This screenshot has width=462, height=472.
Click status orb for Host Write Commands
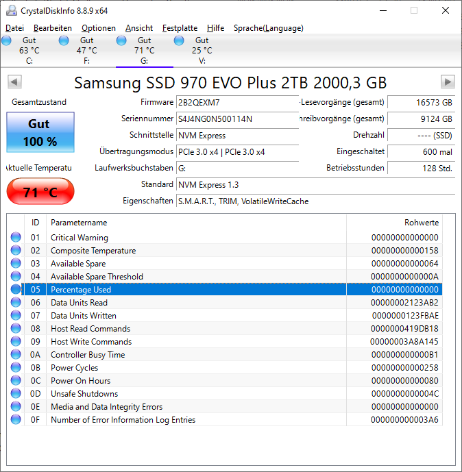pyautogui.click(x=16, y=341)
